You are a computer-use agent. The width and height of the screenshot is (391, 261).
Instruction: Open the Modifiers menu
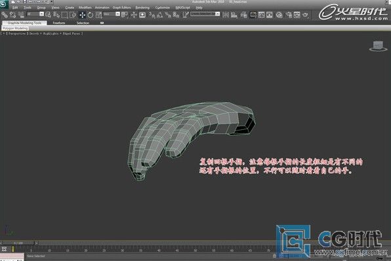pos(85,7)
